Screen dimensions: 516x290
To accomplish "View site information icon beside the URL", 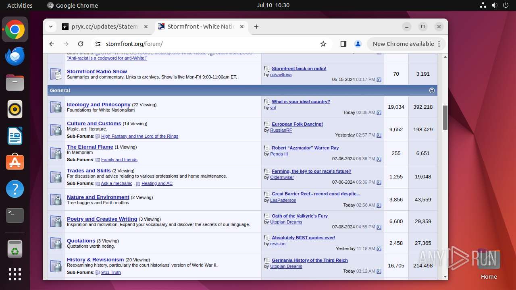I will [98, 44].
